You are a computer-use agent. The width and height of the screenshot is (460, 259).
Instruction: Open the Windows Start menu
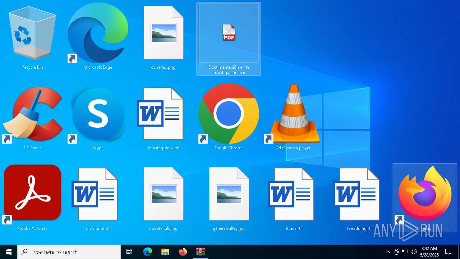click(9, 252)
